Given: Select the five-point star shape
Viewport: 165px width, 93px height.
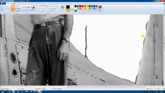Looking at the screenshot, I should pos(41,10).
